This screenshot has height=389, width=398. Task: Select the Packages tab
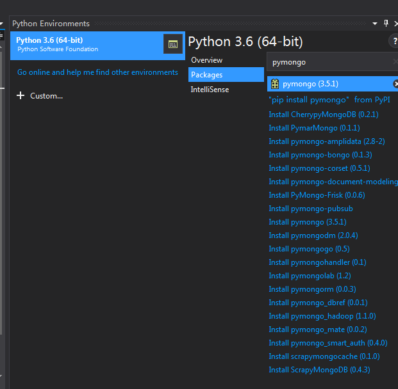[206, 75]
